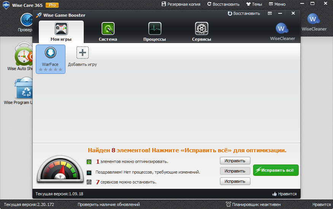Open Wise Program Uninstaller icon
This screenshot has width=333, height=209.
(24, 88)
